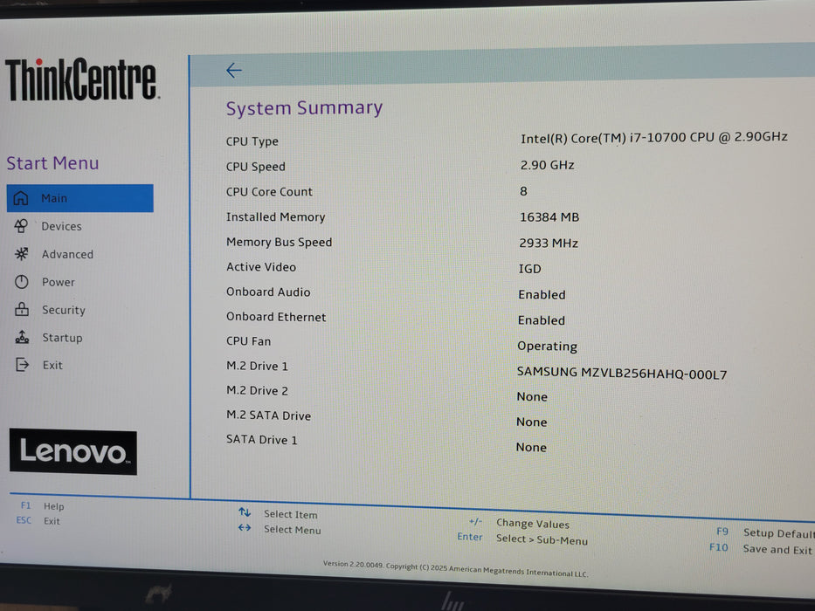Click None value for SATA Drive 1

pos(531,447)
